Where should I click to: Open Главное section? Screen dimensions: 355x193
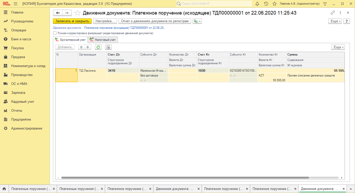17,12
